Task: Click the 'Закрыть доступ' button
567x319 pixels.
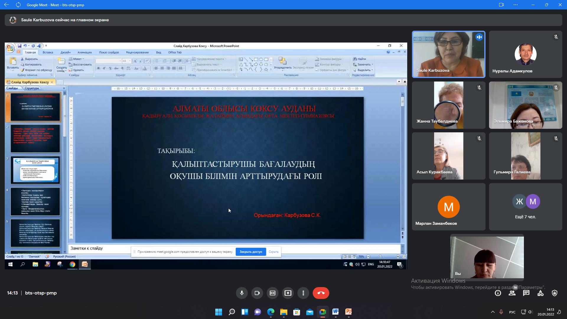Action: point(251,252)
